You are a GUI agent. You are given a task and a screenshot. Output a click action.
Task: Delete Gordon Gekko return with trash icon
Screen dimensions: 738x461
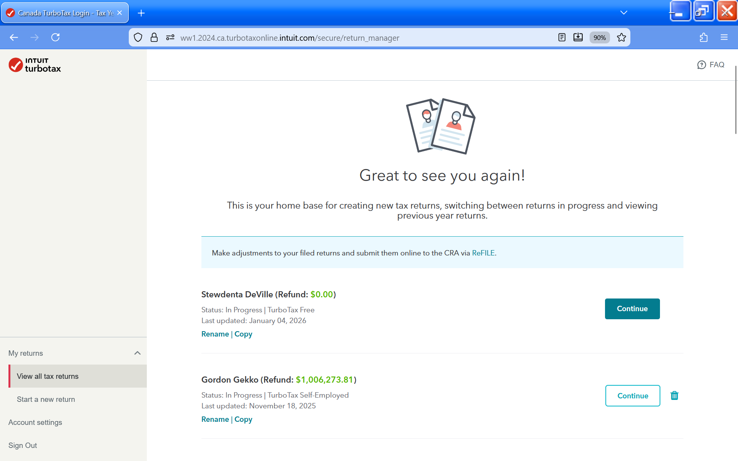click(x=674, y=395)
